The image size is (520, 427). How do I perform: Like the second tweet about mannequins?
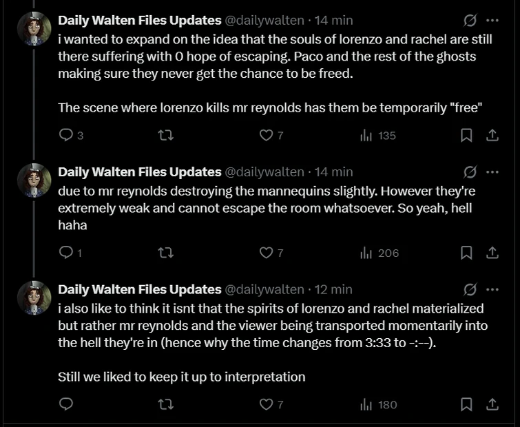pyautogui.click(x=266, y=253)
